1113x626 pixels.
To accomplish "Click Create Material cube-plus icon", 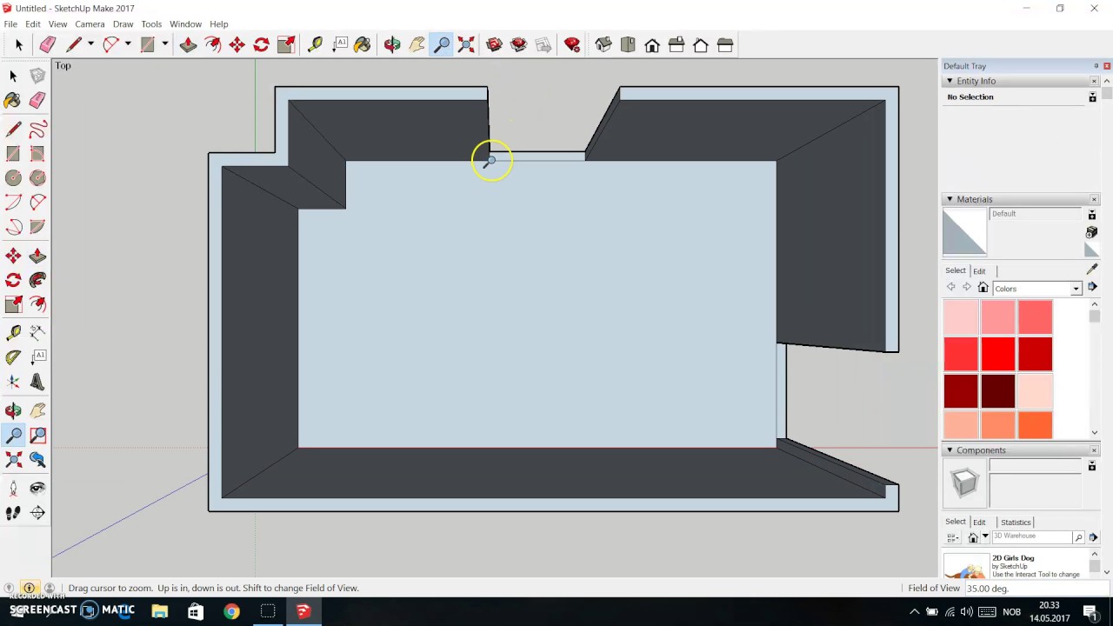I will tap(1092, 232).
